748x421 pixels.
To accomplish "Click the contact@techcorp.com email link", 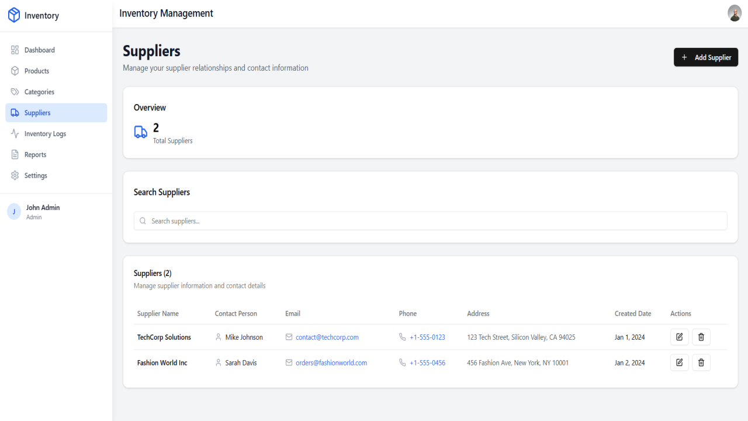I will pyautogui.click(x=327, y=337).
